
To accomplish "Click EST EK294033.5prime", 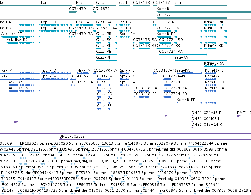I will (x=205, y=167).
